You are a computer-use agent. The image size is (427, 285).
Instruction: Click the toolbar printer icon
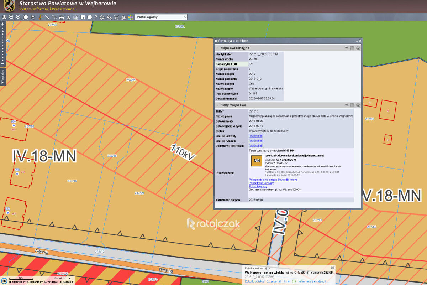coord(61,17)
